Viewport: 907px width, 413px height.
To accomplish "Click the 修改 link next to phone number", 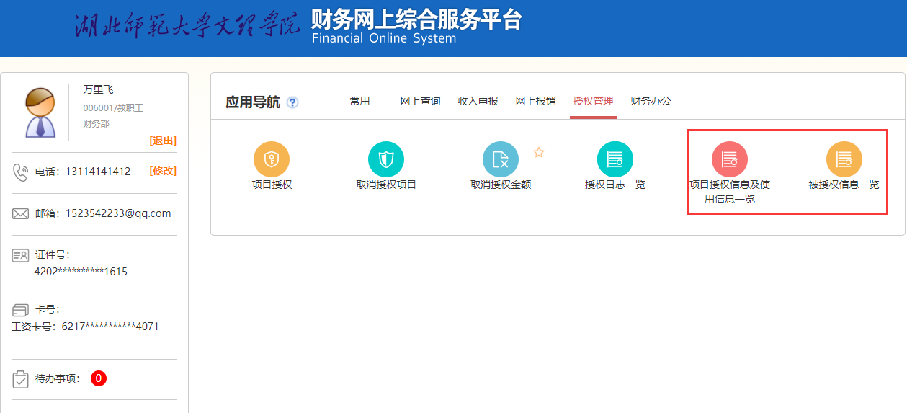I will pyautogui.click(x=163, y=171).
